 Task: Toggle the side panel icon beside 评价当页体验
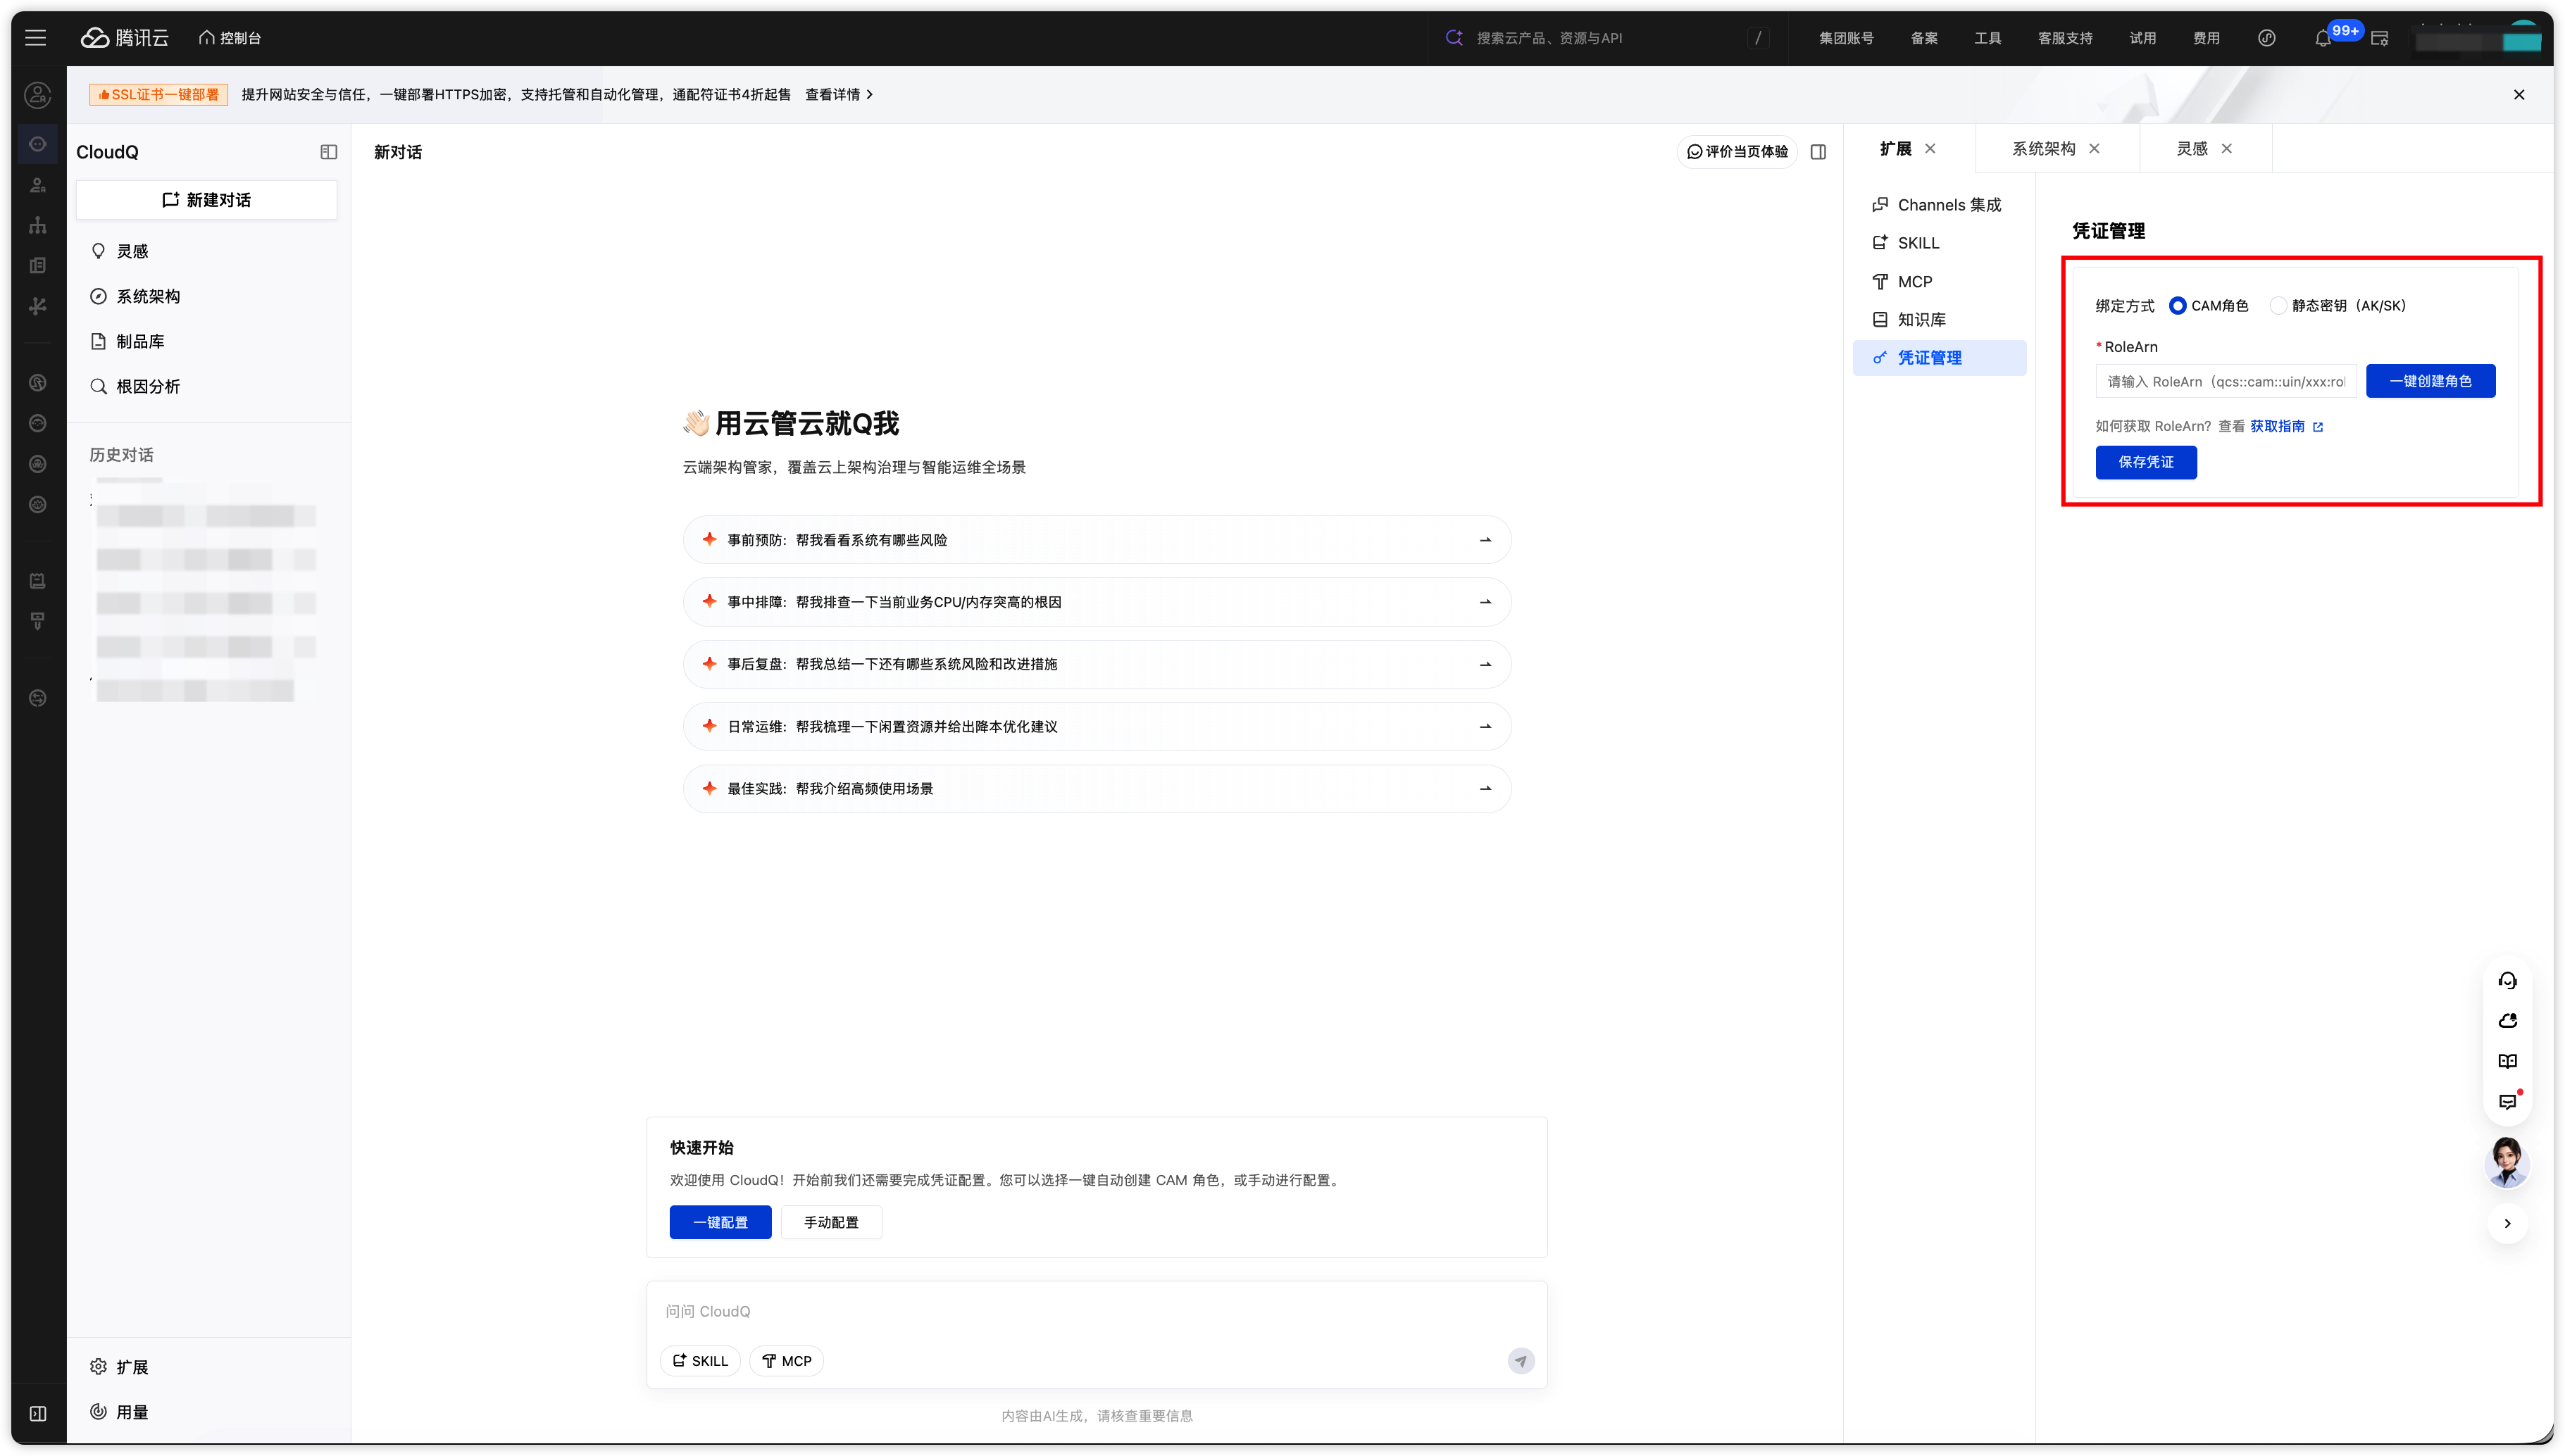pyautogui.click(x=1818, y=151)
